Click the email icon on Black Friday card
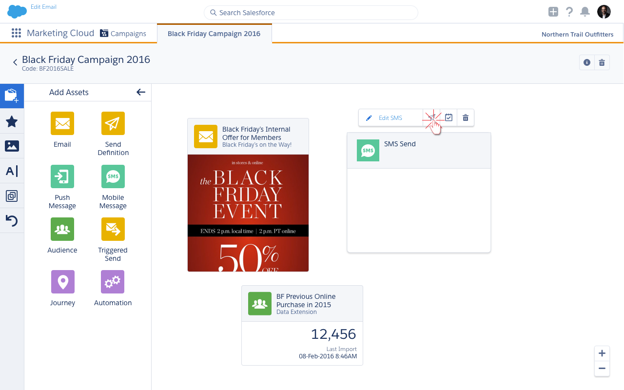The height and width of the screenshot is (390, 624). click(x=206, y=136)
